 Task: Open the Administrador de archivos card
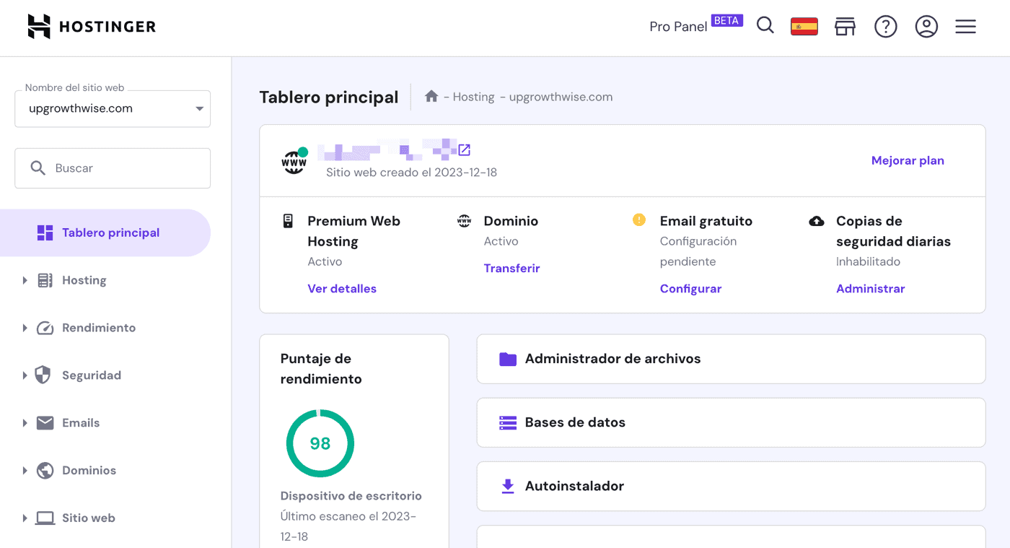[x=731, y=359]
